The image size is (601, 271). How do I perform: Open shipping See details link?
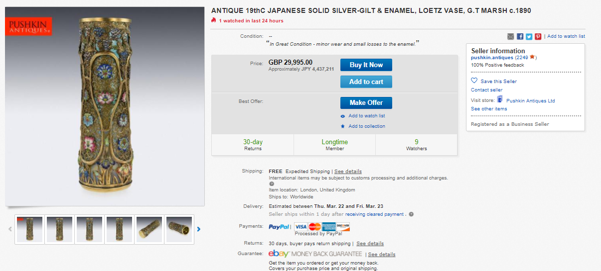click(x=348, y=172)
